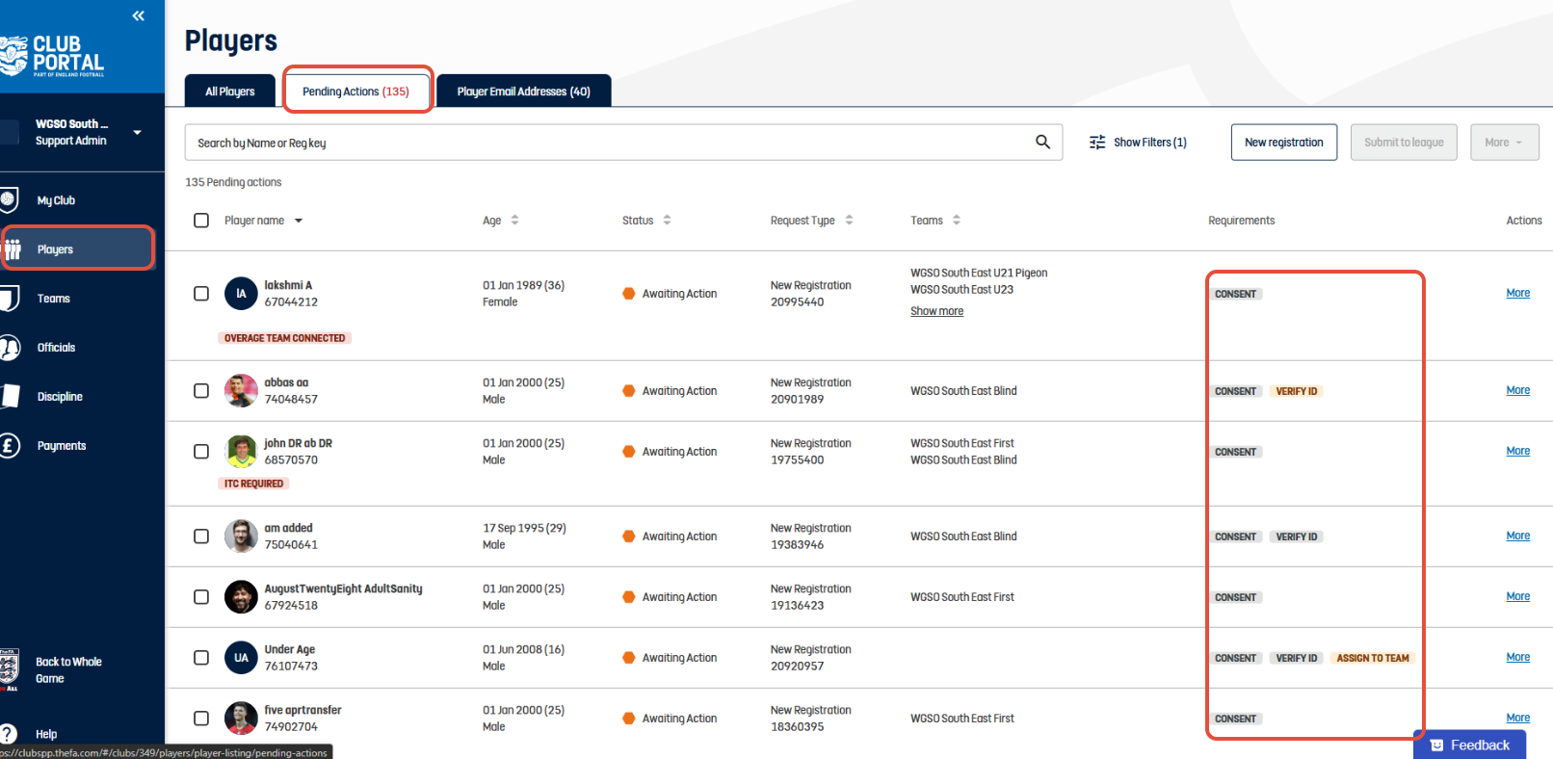Click lakshmi A avatar initials IA

241,294
